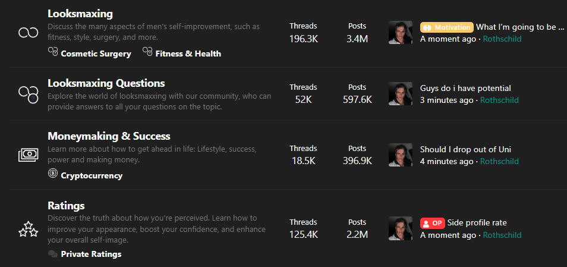Image resolution: width=567 pixels, height=267 pixels.
Task: Open "Should I drop out of Uni" thread
Action: click(465, 149)
